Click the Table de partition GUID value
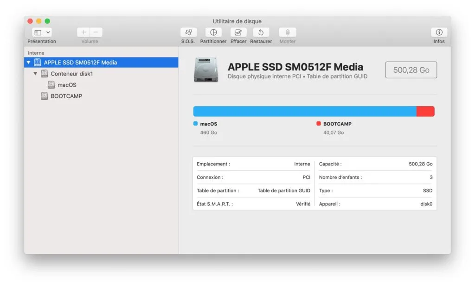The width and height of the screenshot is (475, 286). click(x=284, y=191)
